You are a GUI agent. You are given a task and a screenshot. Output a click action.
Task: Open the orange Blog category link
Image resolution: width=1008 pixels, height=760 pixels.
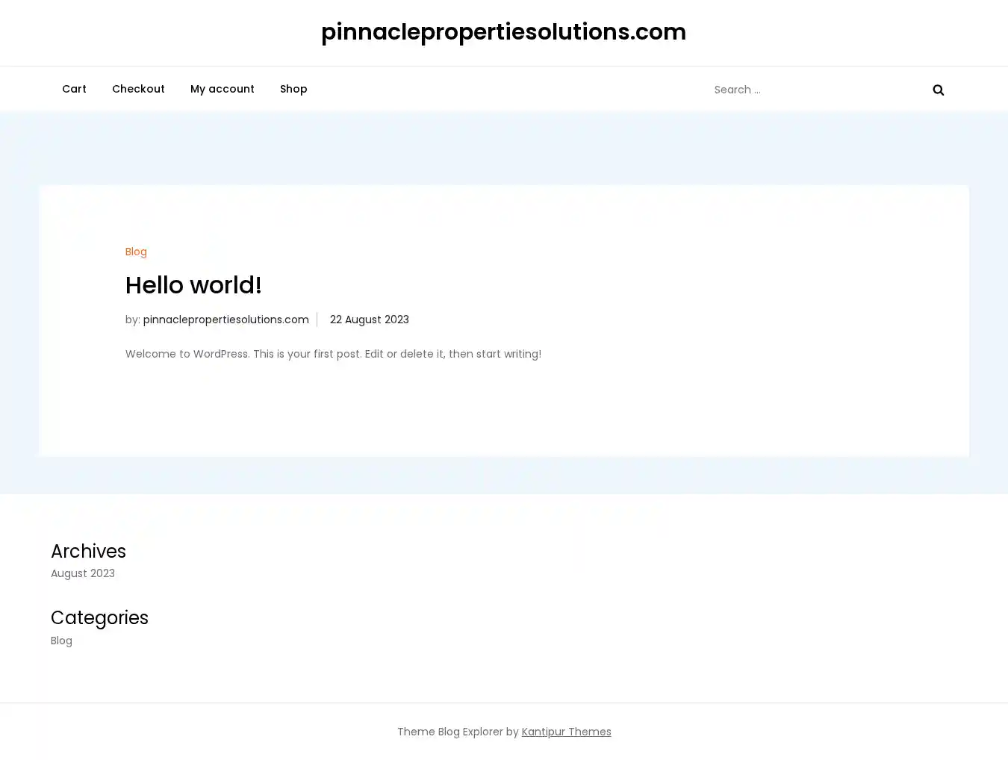[136, 252]
